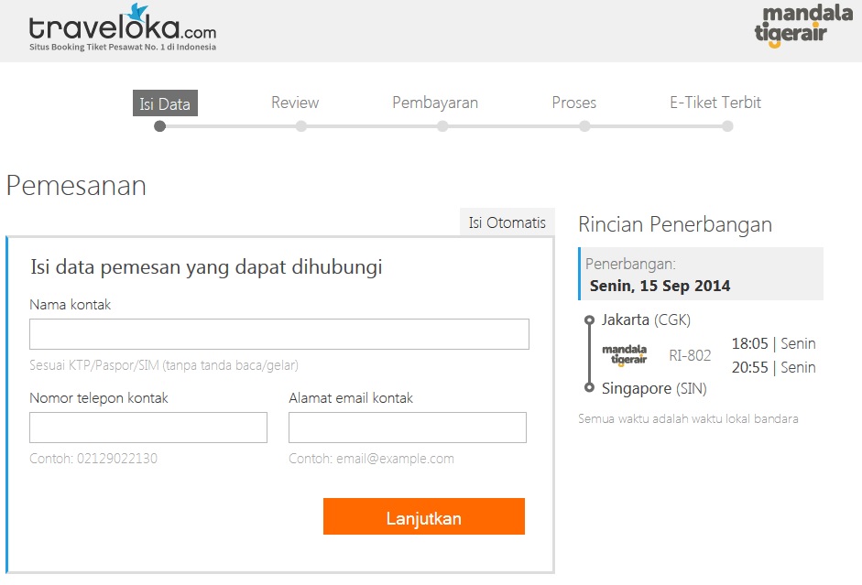Select the Proses step label
The width and height of the screenshot is (862, 585).
coord(574,103)
